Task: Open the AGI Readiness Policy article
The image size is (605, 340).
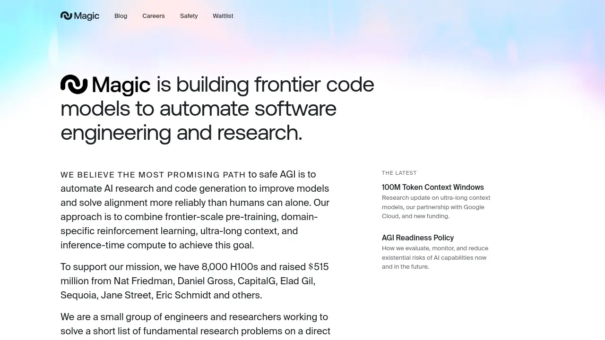Action: point(418,238)
